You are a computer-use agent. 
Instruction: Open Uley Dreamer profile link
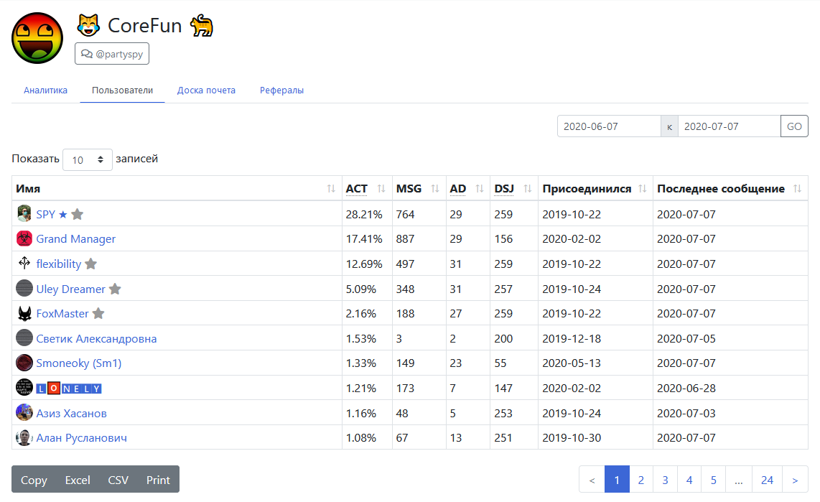(x=70, y=289)
